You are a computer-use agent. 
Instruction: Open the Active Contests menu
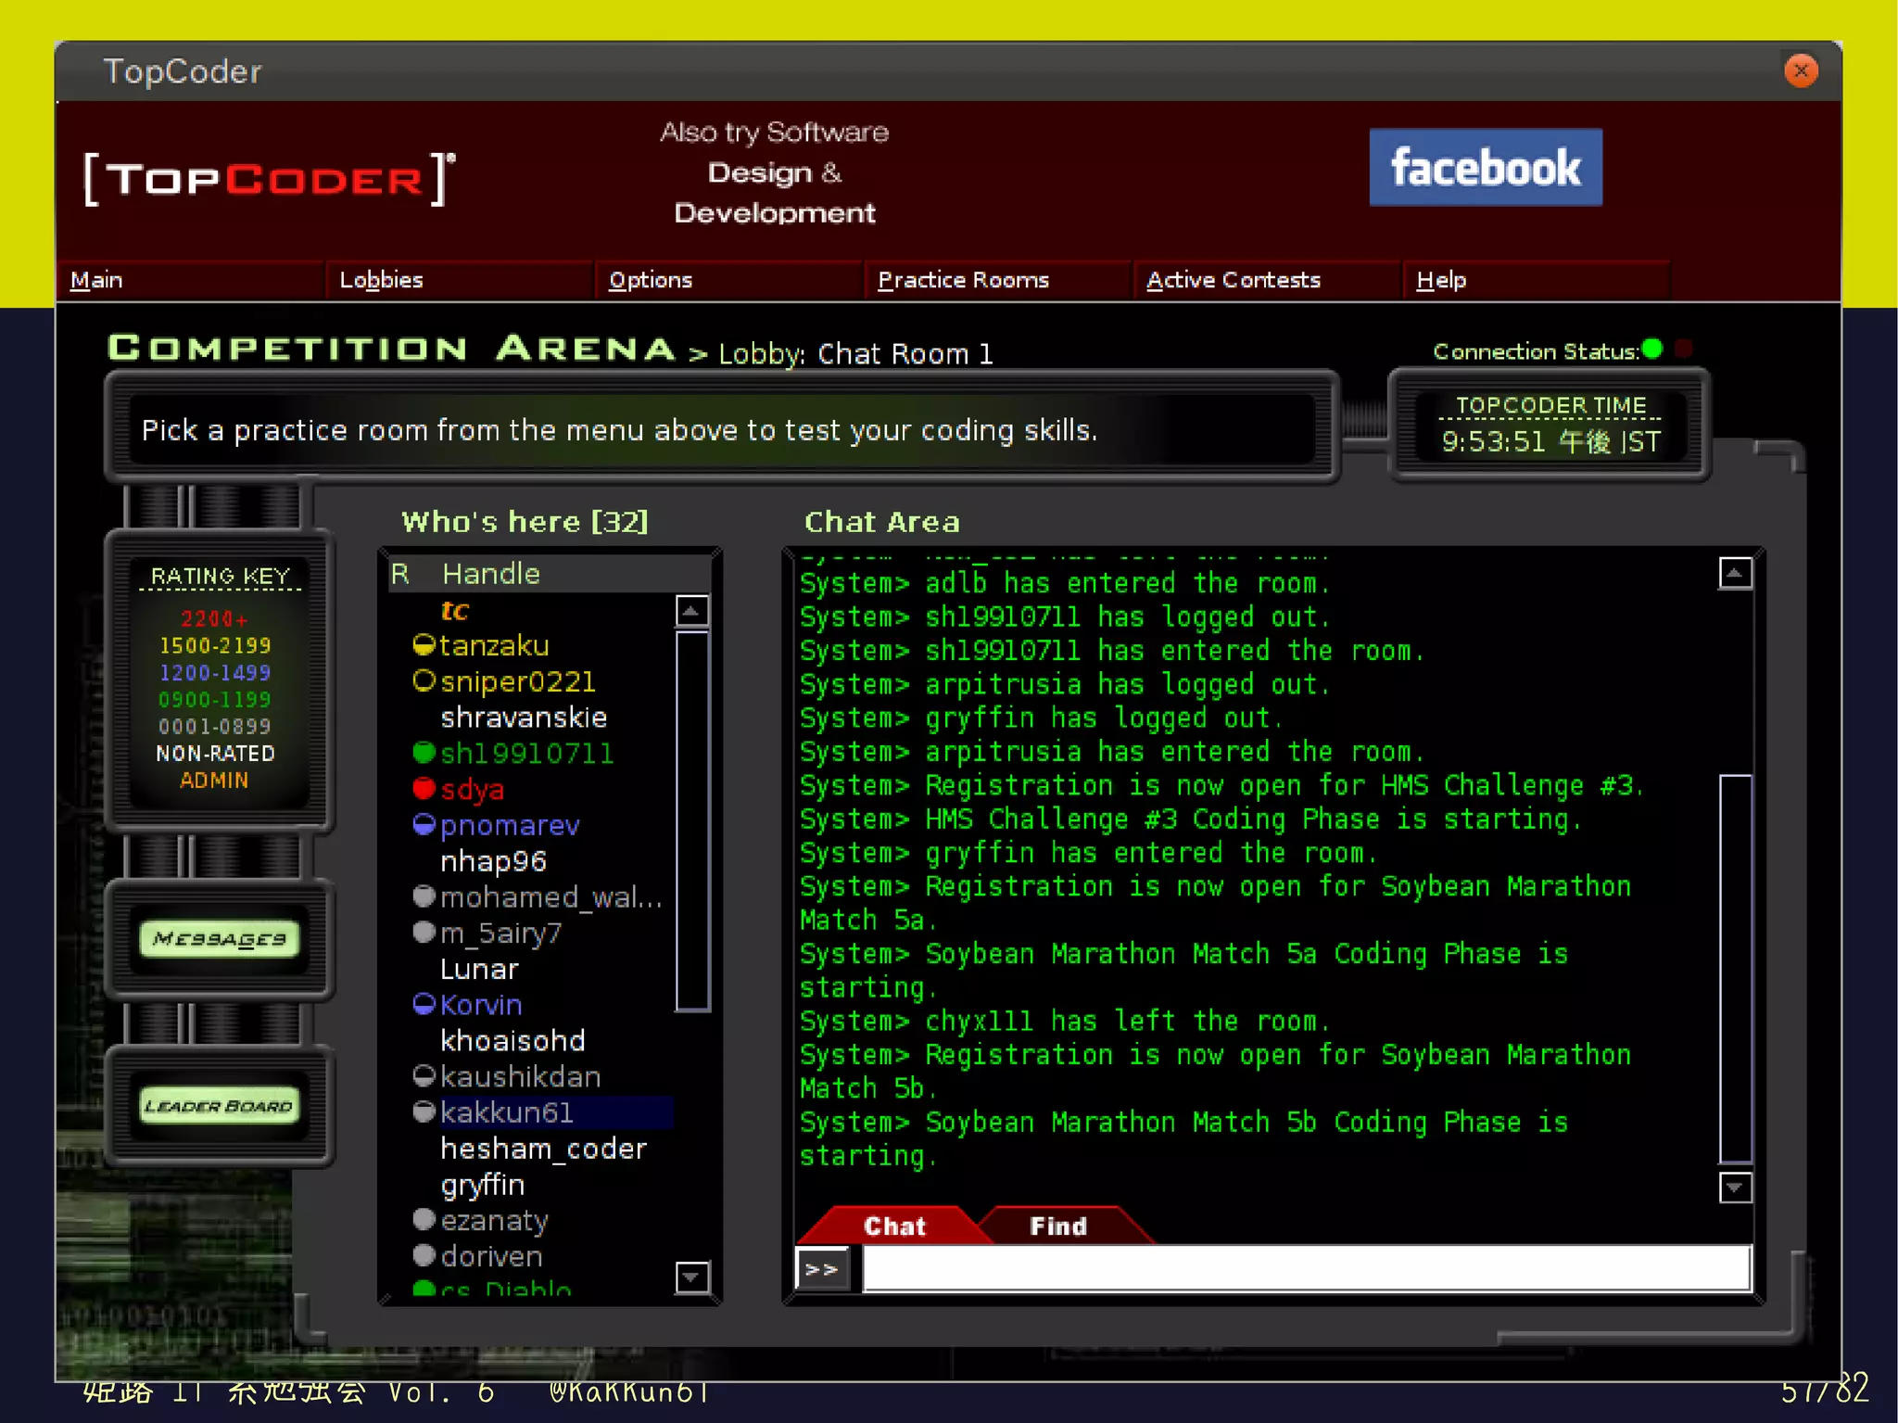[x=1233, y=280]
